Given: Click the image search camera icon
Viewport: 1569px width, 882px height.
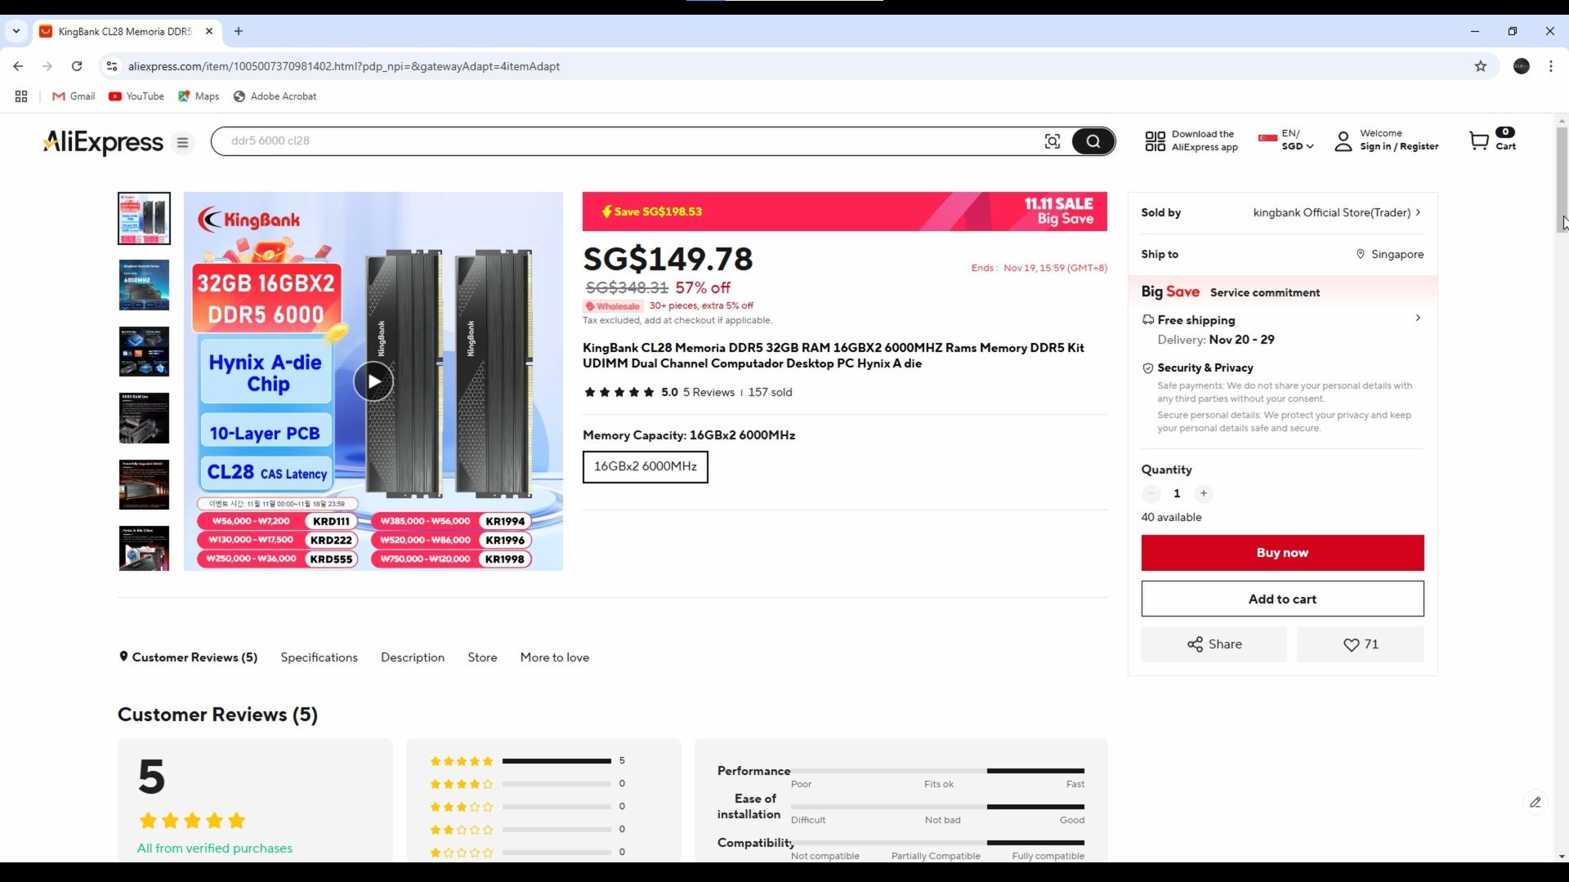Looking at the screenshot, I should click(x=1053, y=141).
